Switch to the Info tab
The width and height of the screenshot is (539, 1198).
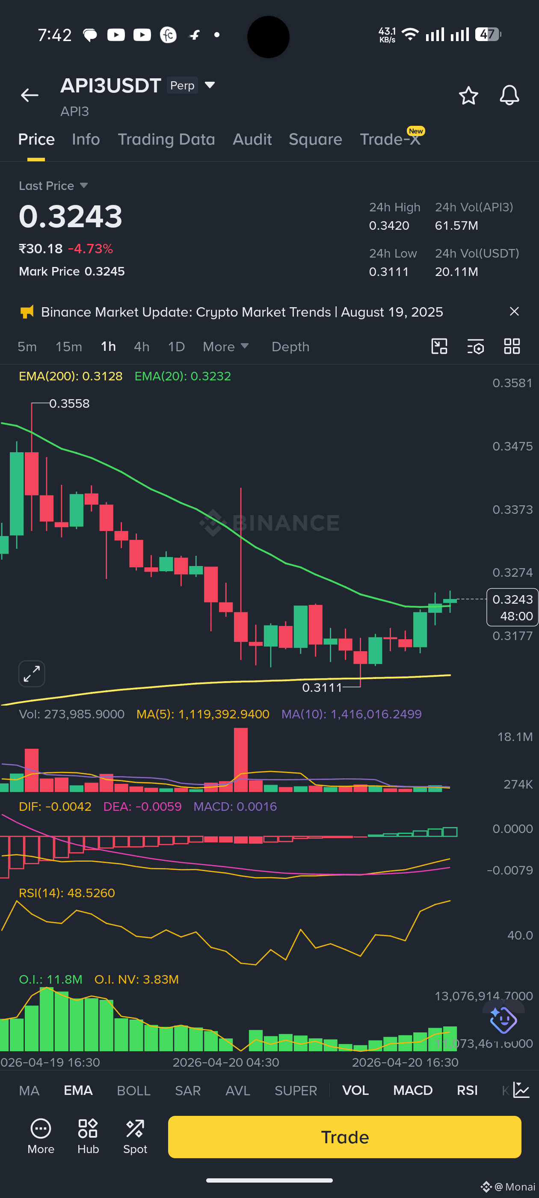point(86,139)
